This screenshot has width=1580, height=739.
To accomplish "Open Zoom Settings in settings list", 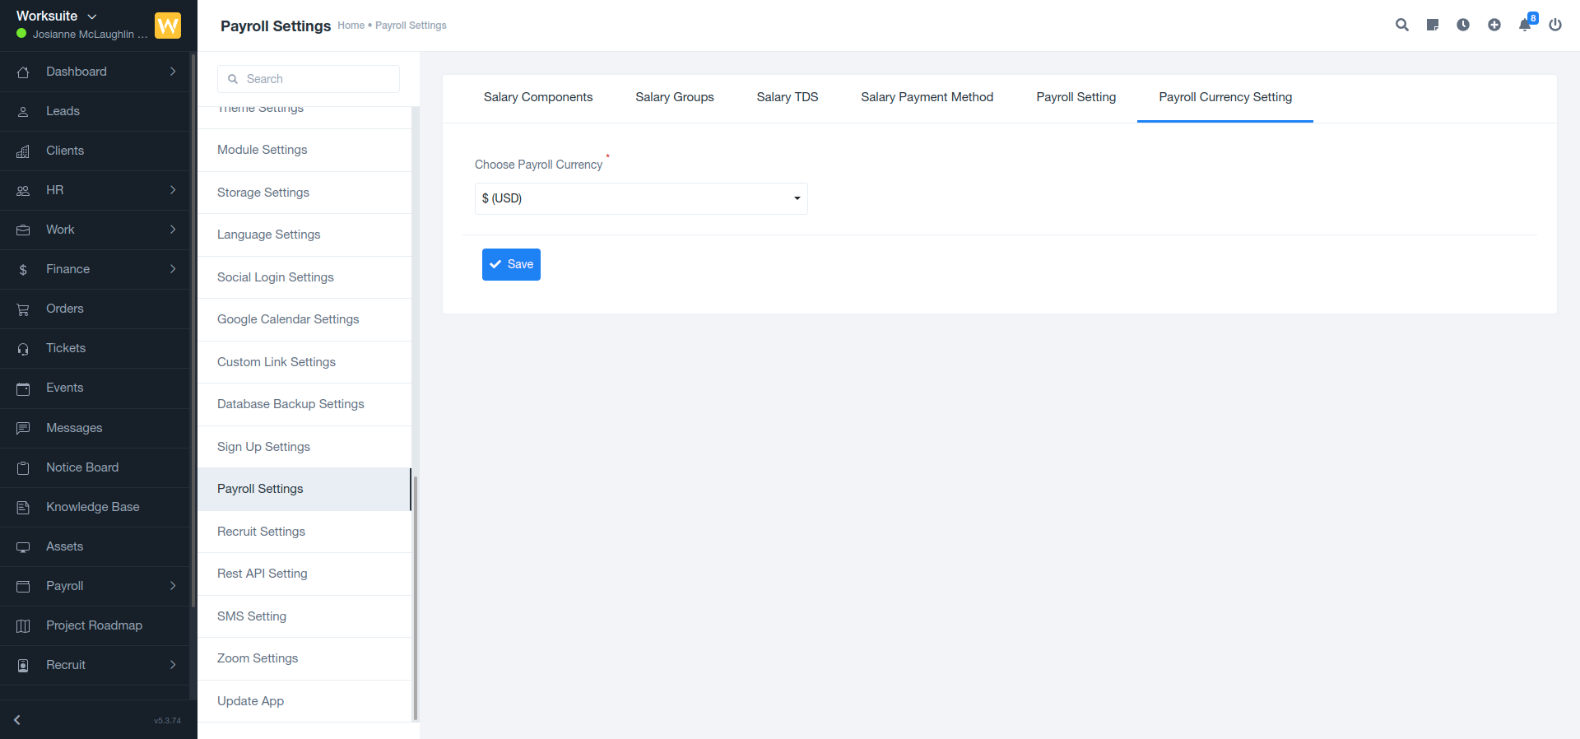I will (304, 658).
